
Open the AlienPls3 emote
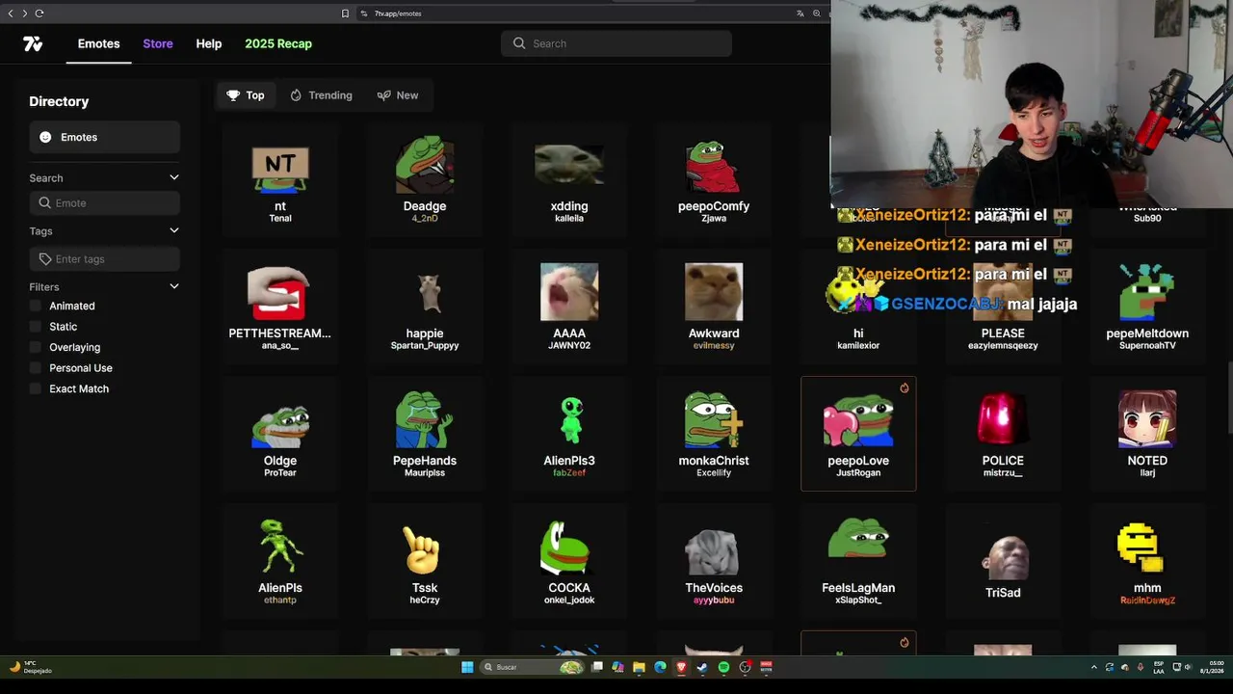point(569,434)
